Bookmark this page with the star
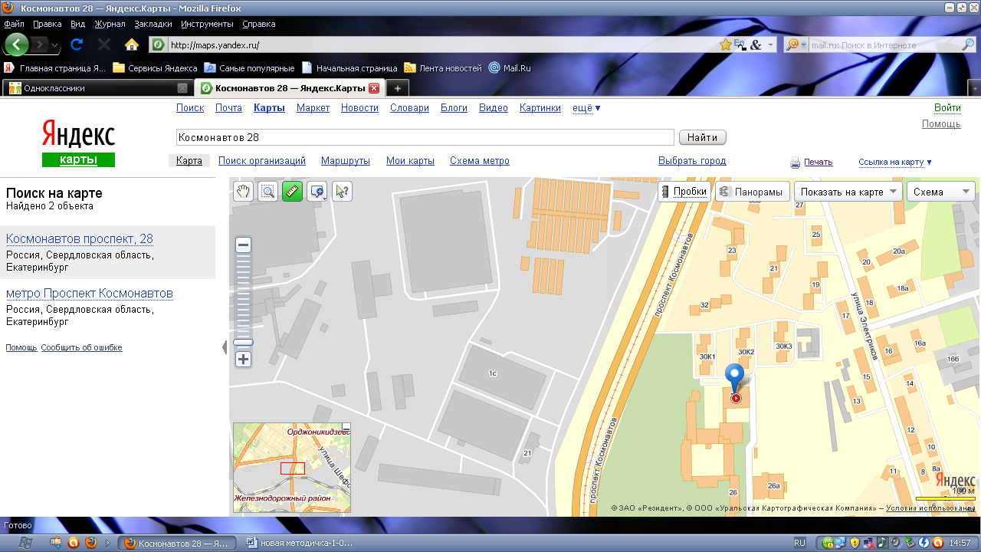This screenshot has width=981, height=552. tap(725, 45)
